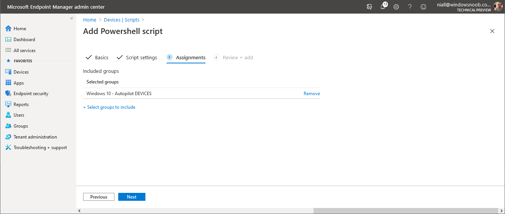Click the niall@windowsnoob account name
The width and height of the screenshot is (505, 214).
pyautogui.click(x=464, y=5)
